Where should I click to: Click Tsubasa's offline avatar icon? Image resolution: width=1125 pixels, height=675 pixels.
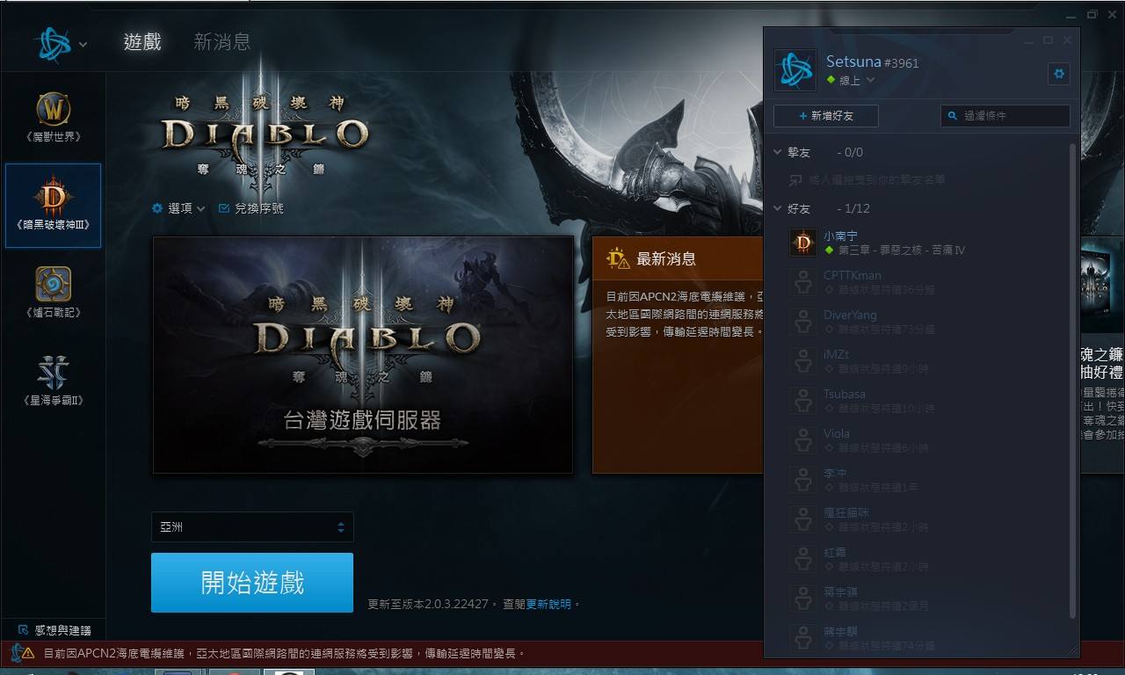(x=802, y=401)
